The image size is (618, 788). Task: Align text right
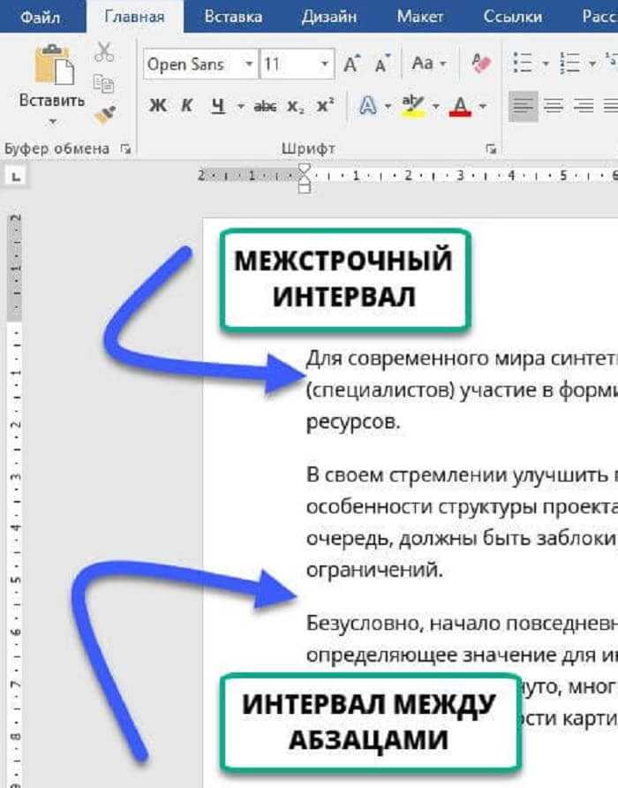click(584, 106)
